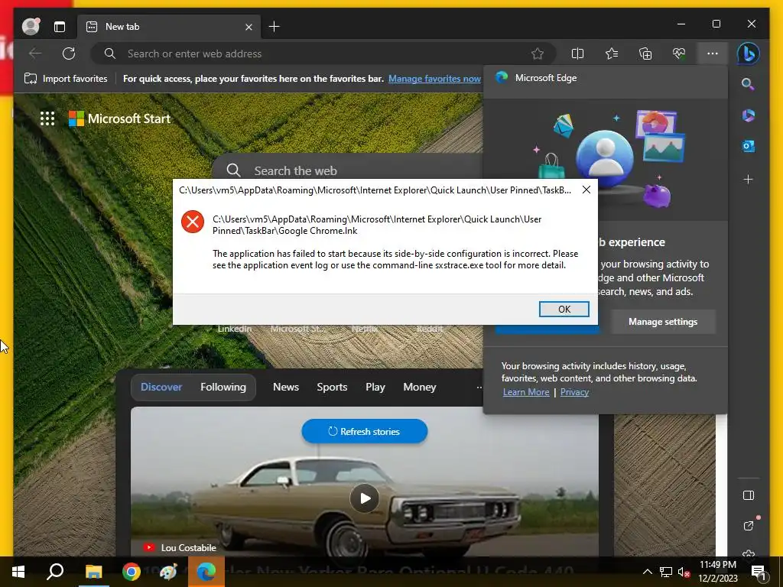Screen dimensions: 783x587
Task: Click the Refresh page icon
Action: [69, 54]
